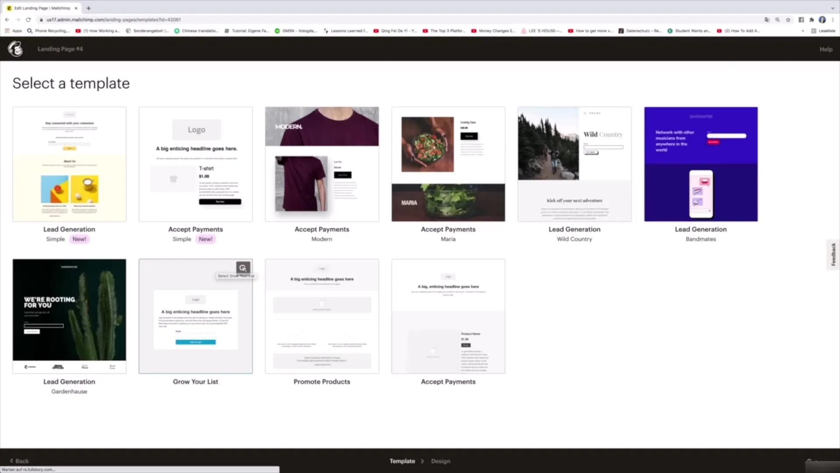
Task: Open the Lessons Learned bookmark
Action: (346, 31)
